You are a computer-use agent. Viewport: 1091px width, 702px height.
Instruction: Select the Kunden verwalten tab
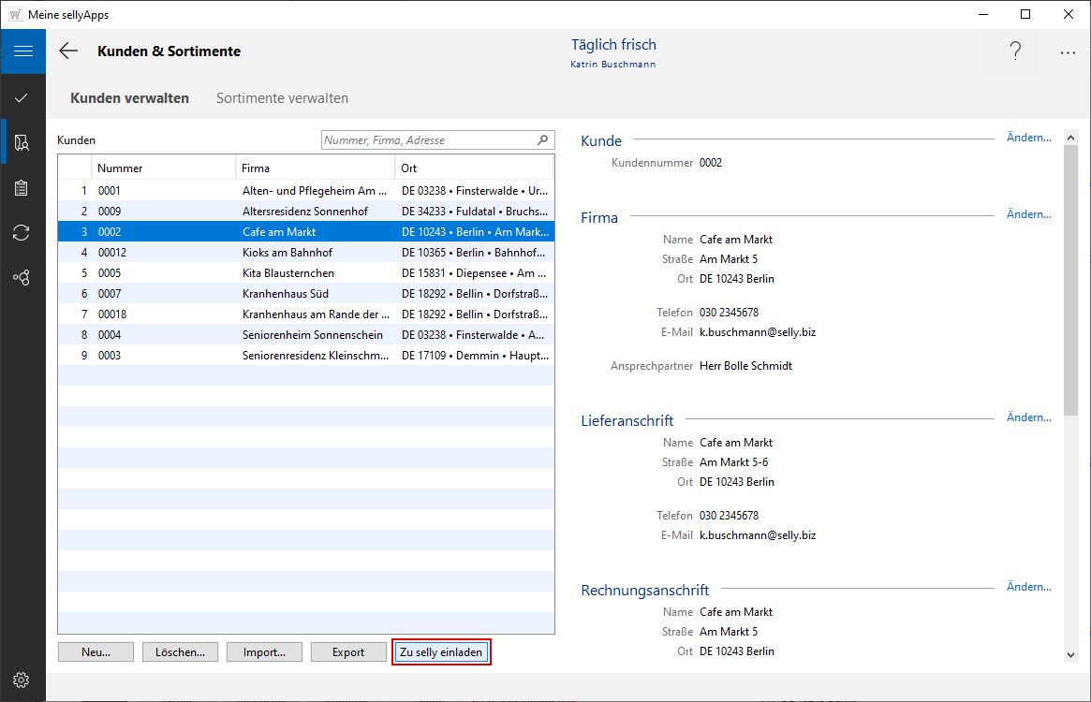(129, 98)
